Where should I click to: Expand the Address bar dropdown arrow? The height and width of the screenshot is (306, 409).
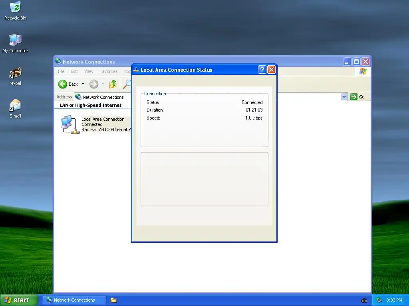[x=344, y=97]
